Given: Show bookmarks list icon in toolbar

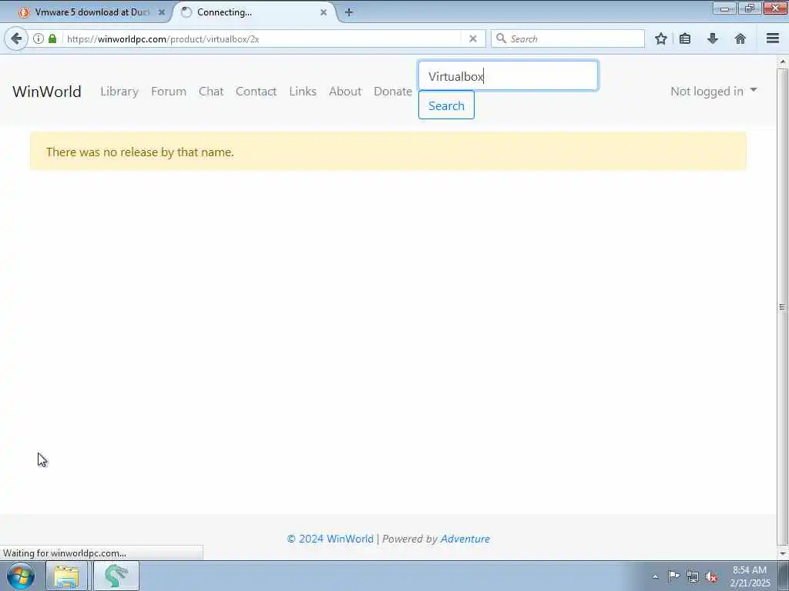Looking at the screenshot, I should click(x=685, y=38).
